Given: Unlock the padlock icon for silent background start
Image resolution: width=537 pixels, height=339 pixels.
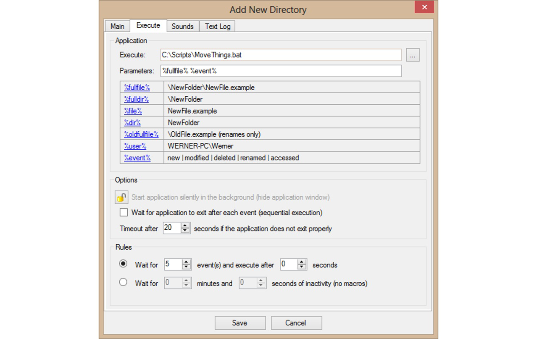Looking at the screenshot, I should coord(121,197).
